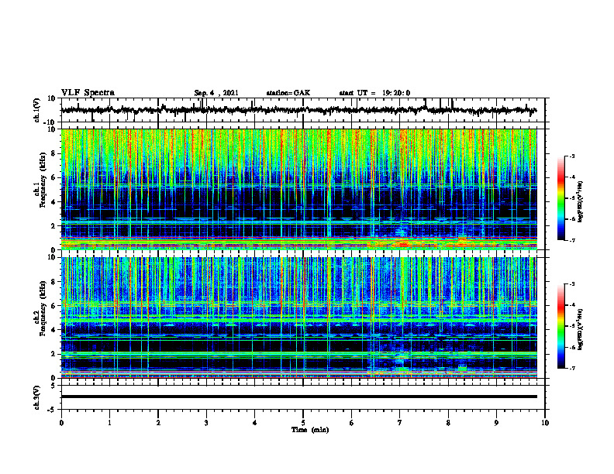Click the "4" kHz tick on ch.2 spectrogram axis
The width and height of the screenshot is (614, 474).
tap(54, 330)
